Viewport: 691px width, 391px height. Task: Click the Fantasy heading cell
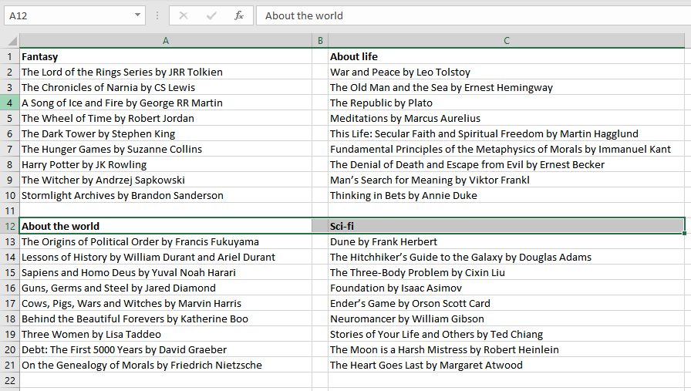click(x=40, y=56)
